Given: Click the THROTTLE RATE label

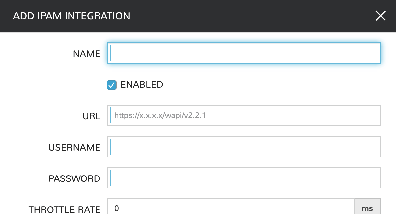Looking at the screenshot, I should (x=64, y=209).
